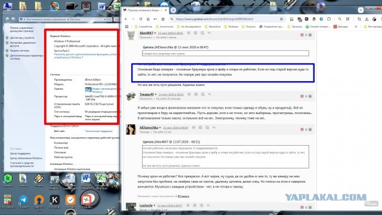The width and height of the screenshot is (382, 215).
Task: Open 'Дополнительные параметры системы' link
Action: [x=26, y=57]
